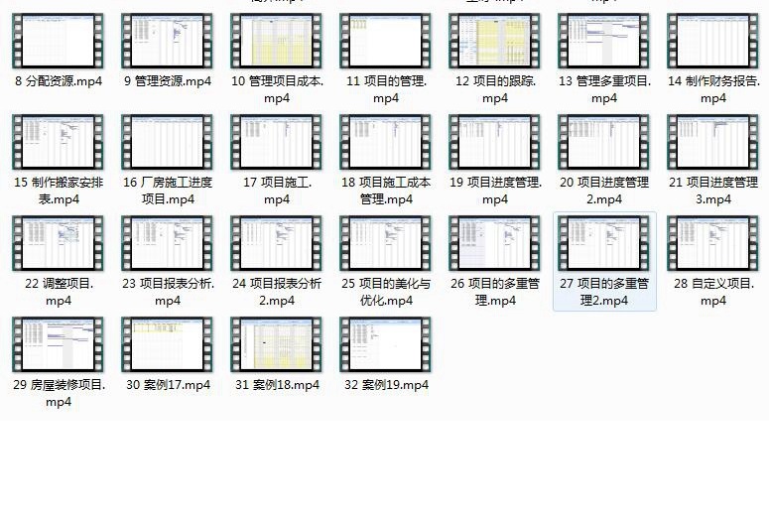Select the 15 制作搬家安排表.mp4 video icon
The height and width of the screenshot is (517, 769).
[59, 143]
